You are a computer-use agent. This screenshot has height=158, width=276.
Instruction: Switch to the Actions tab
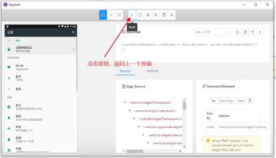click(153, 71)
